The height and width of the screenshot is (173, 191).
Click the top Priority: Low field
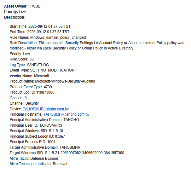point(15,12)
